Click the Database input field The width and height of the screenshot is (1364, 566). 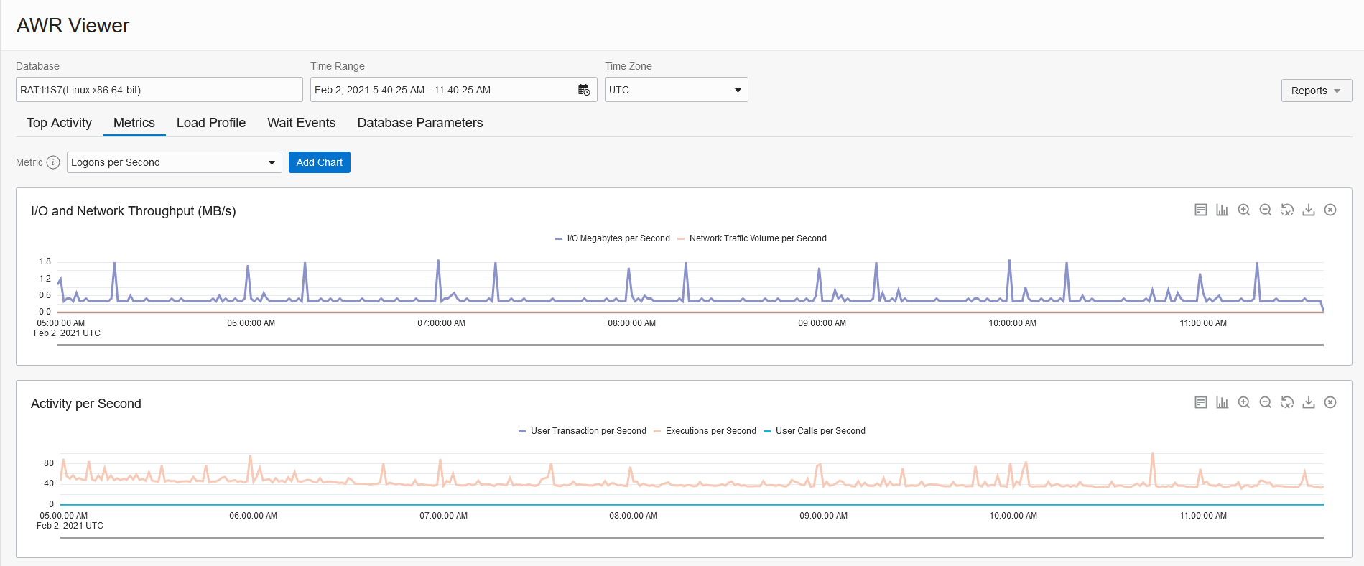159,90
